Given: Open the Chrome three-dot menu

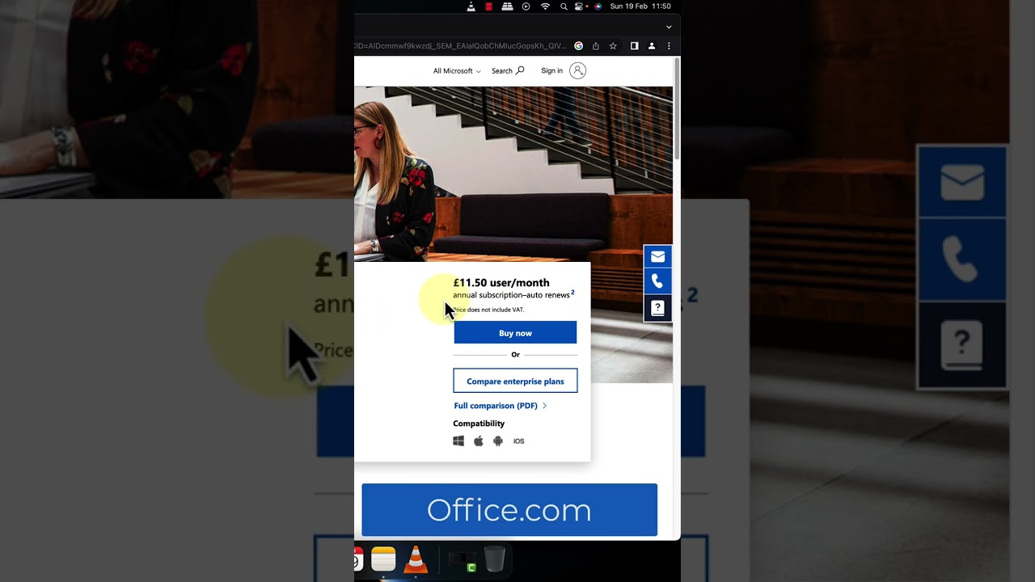Looking at the screenshot, I should 669,46.
